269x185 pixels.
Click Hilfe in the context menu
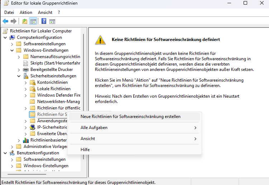(x=85, y=150)
